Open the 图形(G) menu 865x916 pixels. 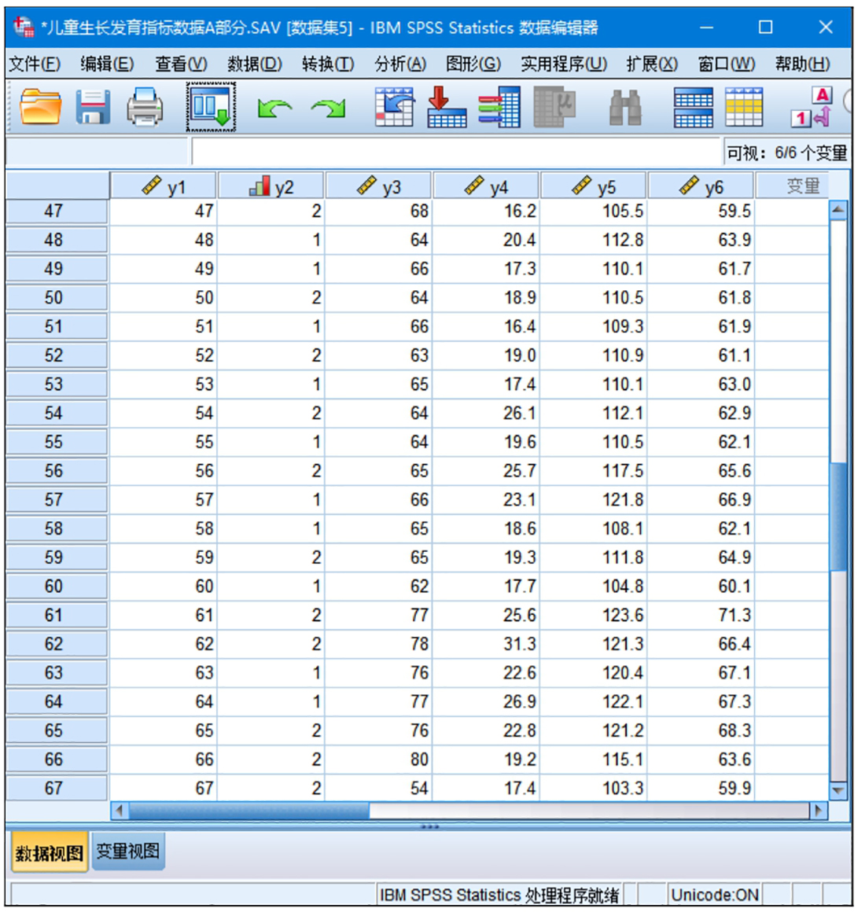click(473, 64)
